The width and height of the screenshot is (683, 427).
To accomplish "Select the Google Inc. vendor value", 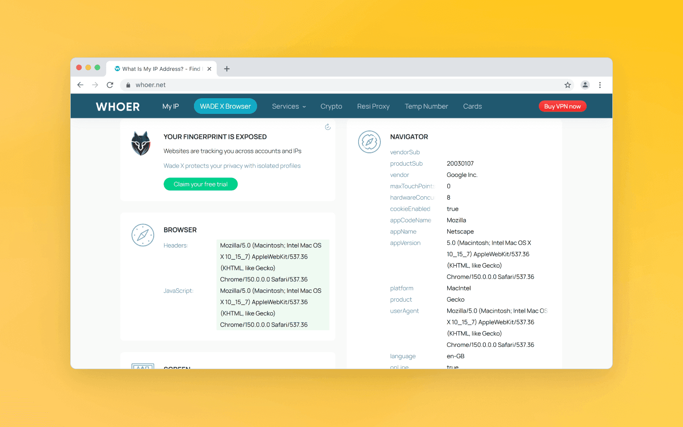I will click(x=462, y=175).
